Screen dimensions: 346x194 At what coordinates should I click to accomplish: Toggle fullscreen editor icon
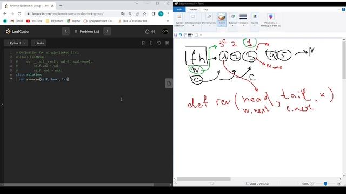tap(167, 43)
